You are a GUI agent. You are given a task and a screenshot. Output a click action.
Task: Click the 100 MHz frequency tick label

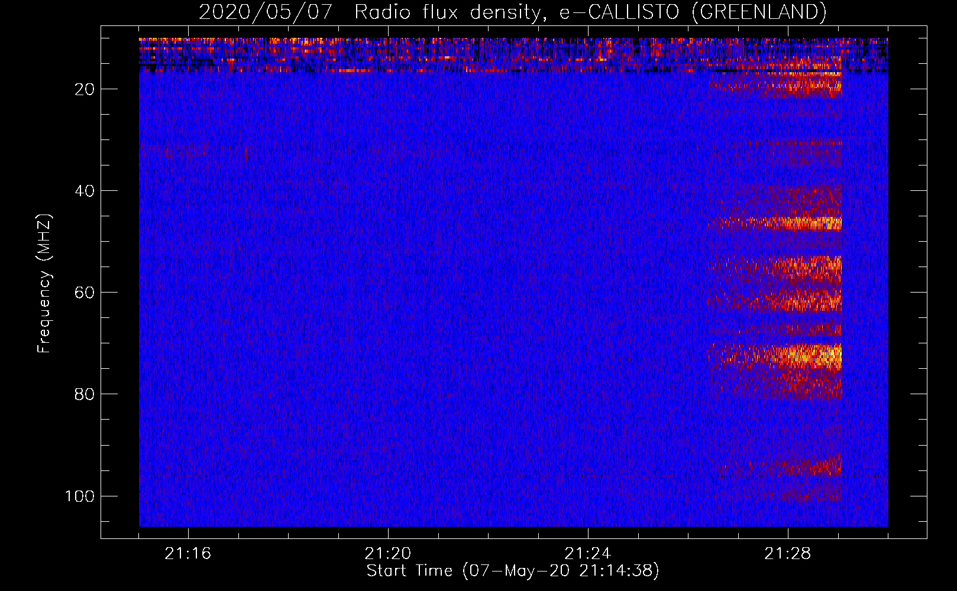80,496
